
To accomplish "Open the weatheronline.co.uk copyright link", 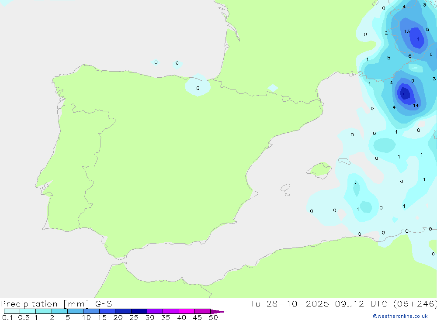I will click(400, 316).
